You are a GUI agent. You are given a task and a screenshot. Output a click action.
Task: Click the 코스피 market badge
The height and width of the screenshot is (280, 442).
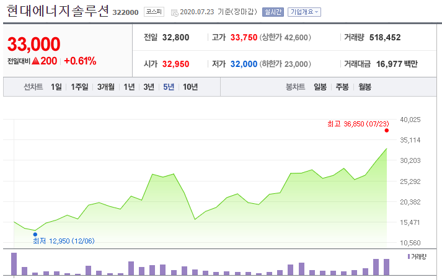click(154, 12)
